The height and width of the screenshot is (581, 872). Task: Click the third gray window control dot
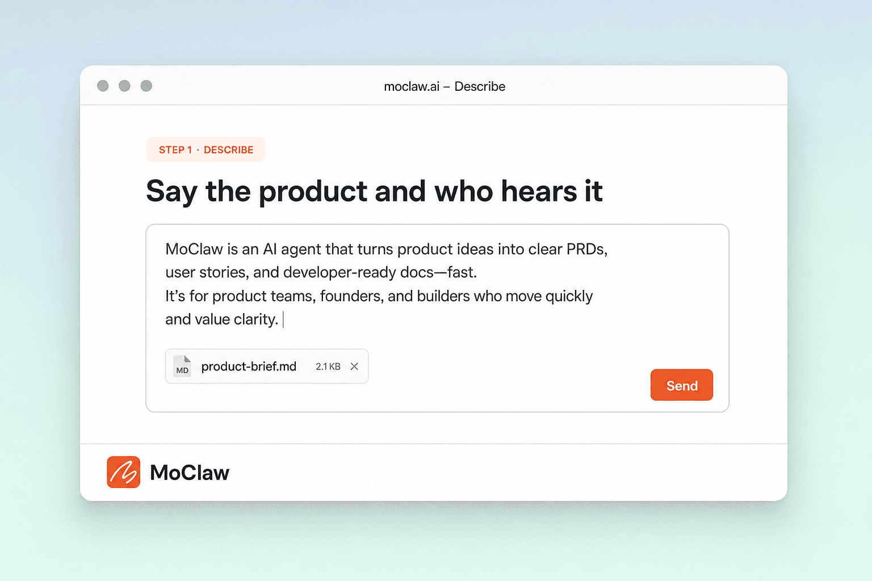pyautogui.click(x=146, y=86)
